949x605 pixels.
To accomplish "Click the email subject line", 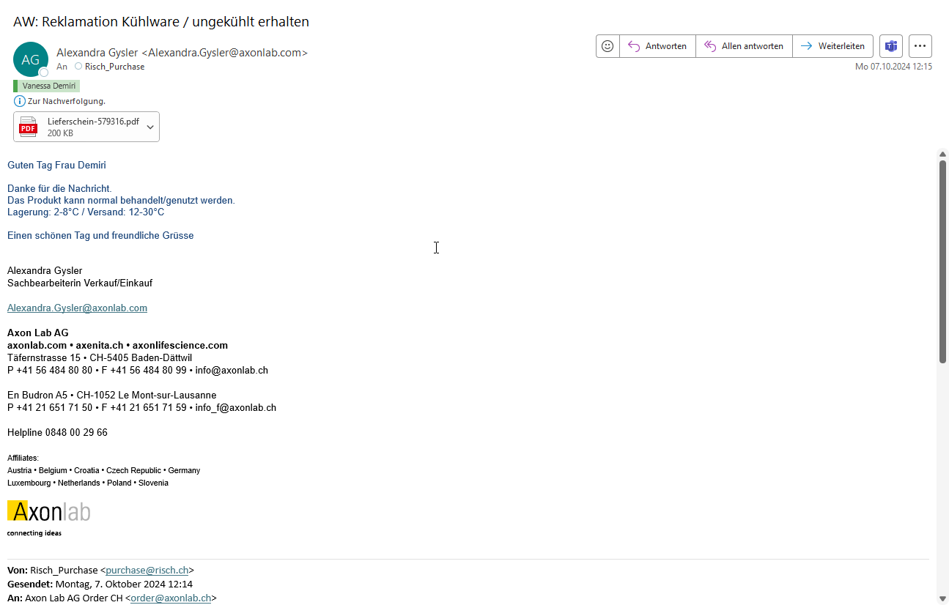I will (161, 21).
